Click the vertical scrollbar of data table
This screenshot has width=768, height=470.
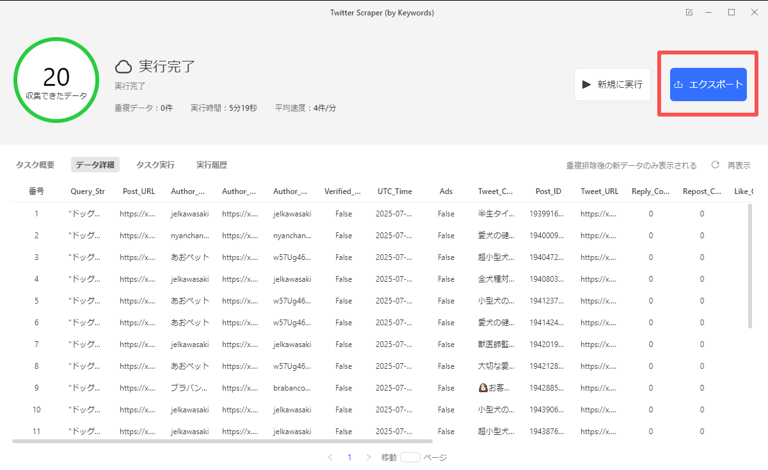pyautogui.click(x=749, y=266)
